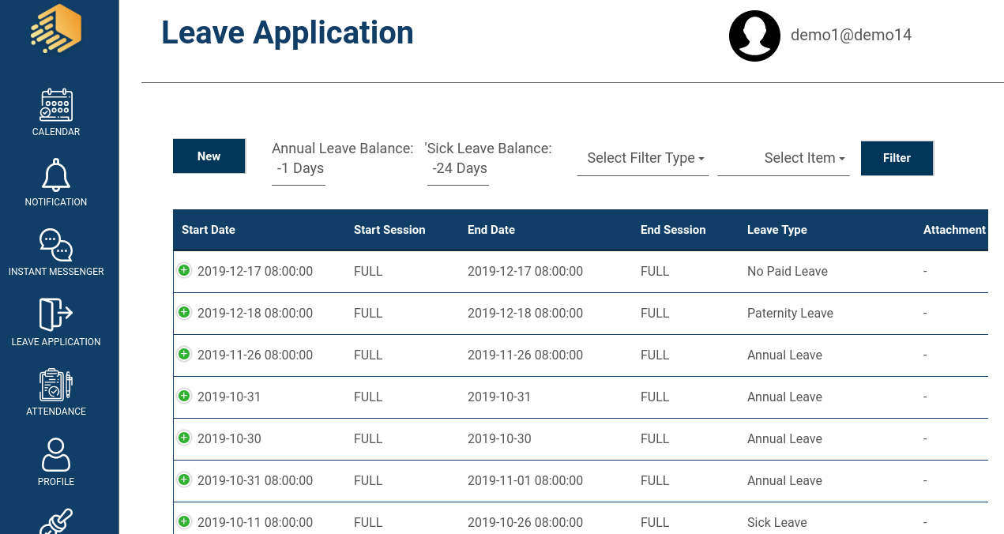Viewport: 1004px width, 534px height.
Task: Go to Attendance menu label
Action: point(56,412)
